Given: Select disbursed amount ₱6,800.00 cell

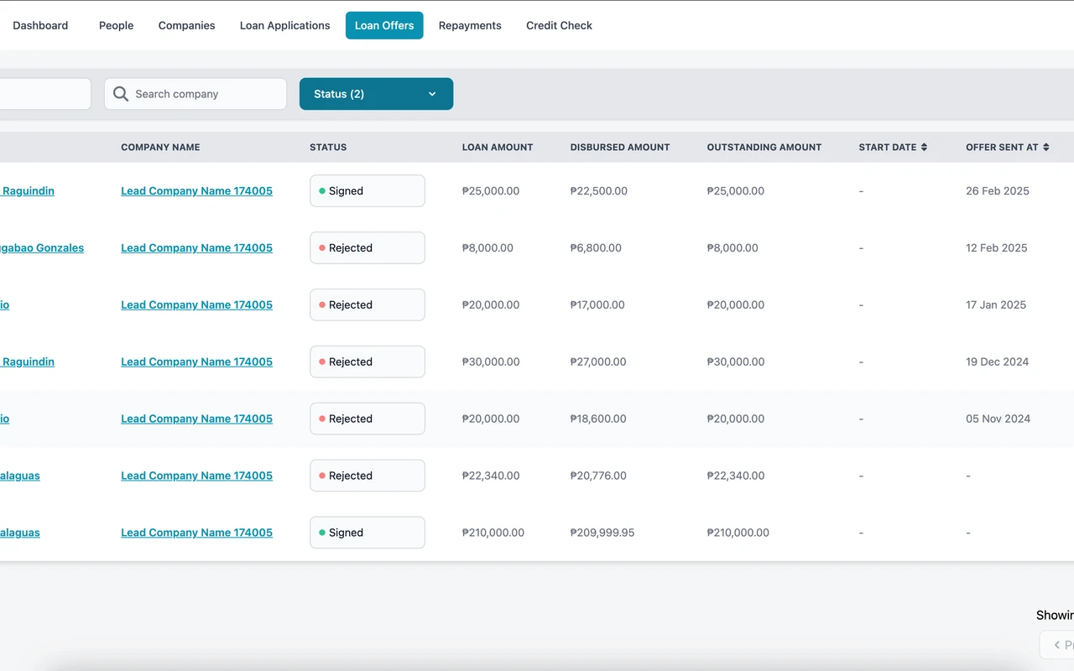Looking at the screenshot, I should click(x=596, y=247).
